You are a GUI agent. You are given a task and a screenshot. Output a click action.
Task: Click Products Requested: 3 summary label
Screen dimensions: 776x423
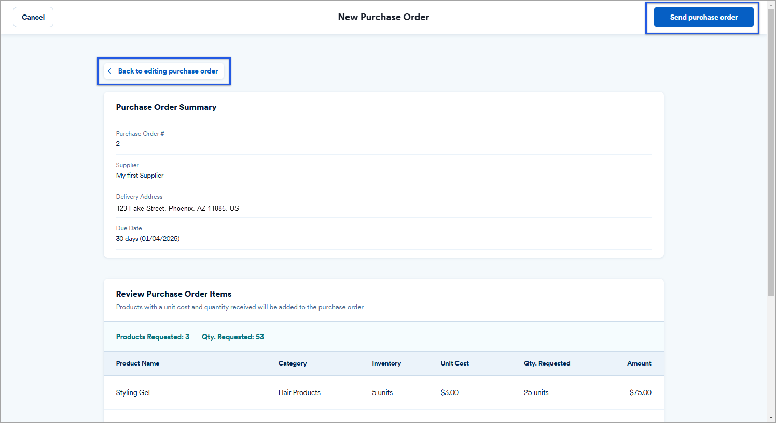153,337
